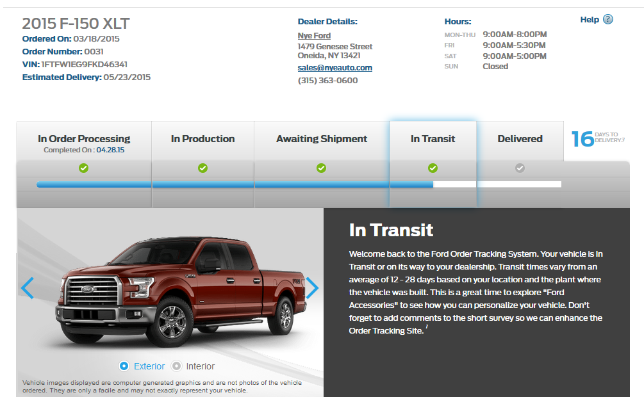The image size is (644, 404).
Task: Click the gray checkmark under Delivered
Action: click(520, 168)
